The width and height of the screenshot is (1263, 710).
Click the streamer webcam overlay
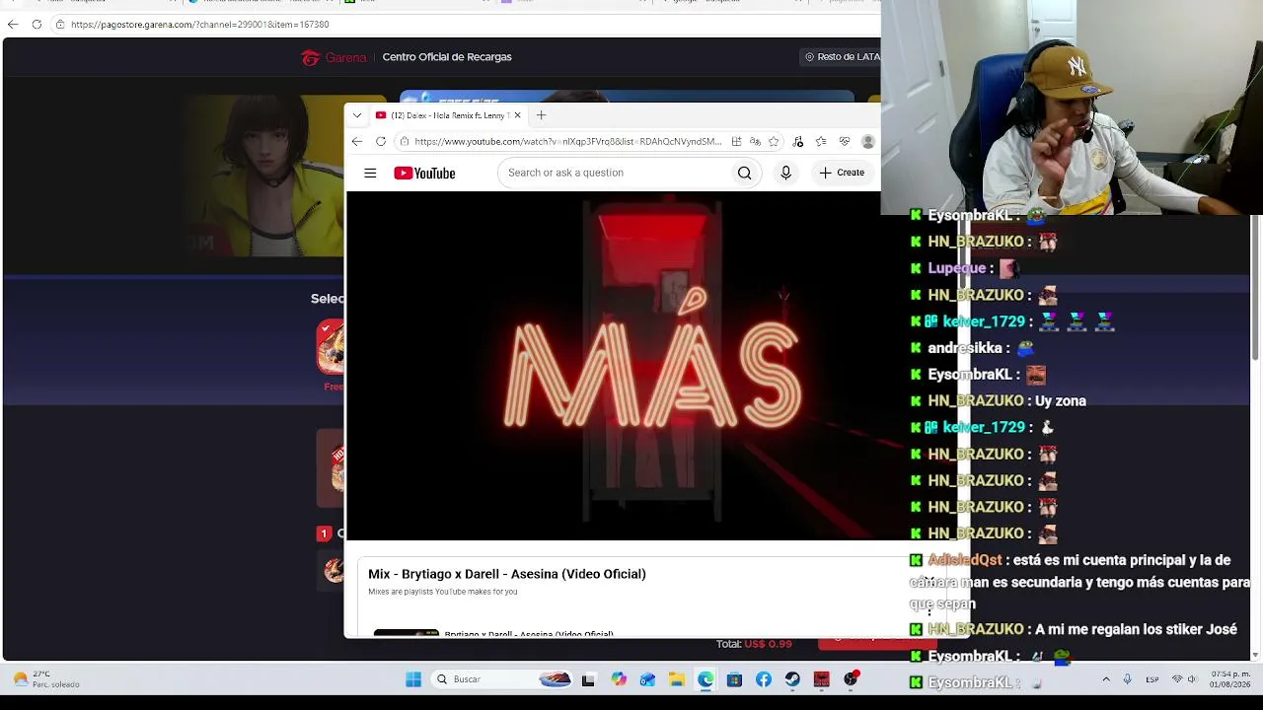click(x=1072, y=106)
